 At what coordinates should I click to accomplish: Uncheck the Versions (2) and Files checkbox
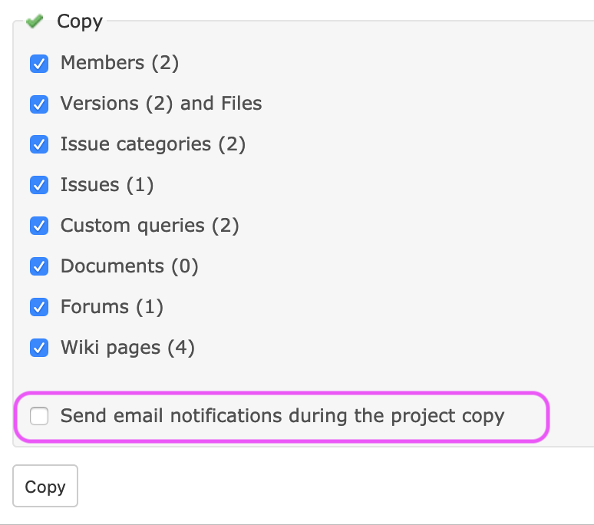39,104
